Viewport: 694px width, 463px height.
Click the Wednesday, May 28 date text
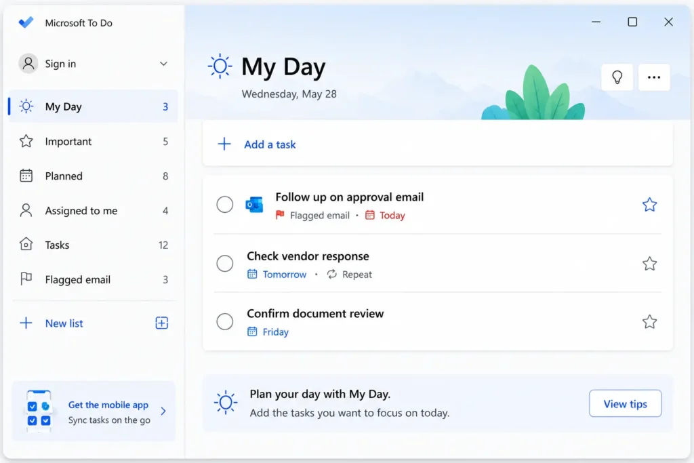pos(289,94)
